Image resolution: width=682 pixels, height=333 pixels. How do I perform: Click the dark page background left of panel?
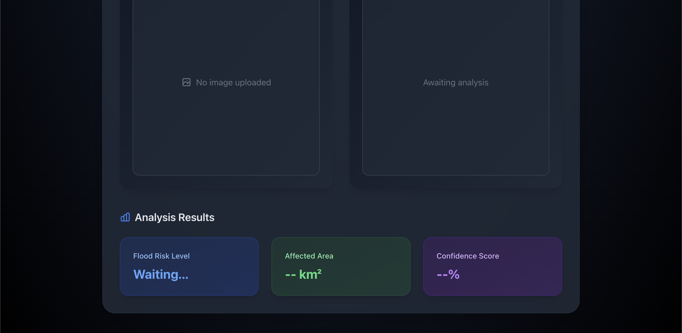click(51, 160)
